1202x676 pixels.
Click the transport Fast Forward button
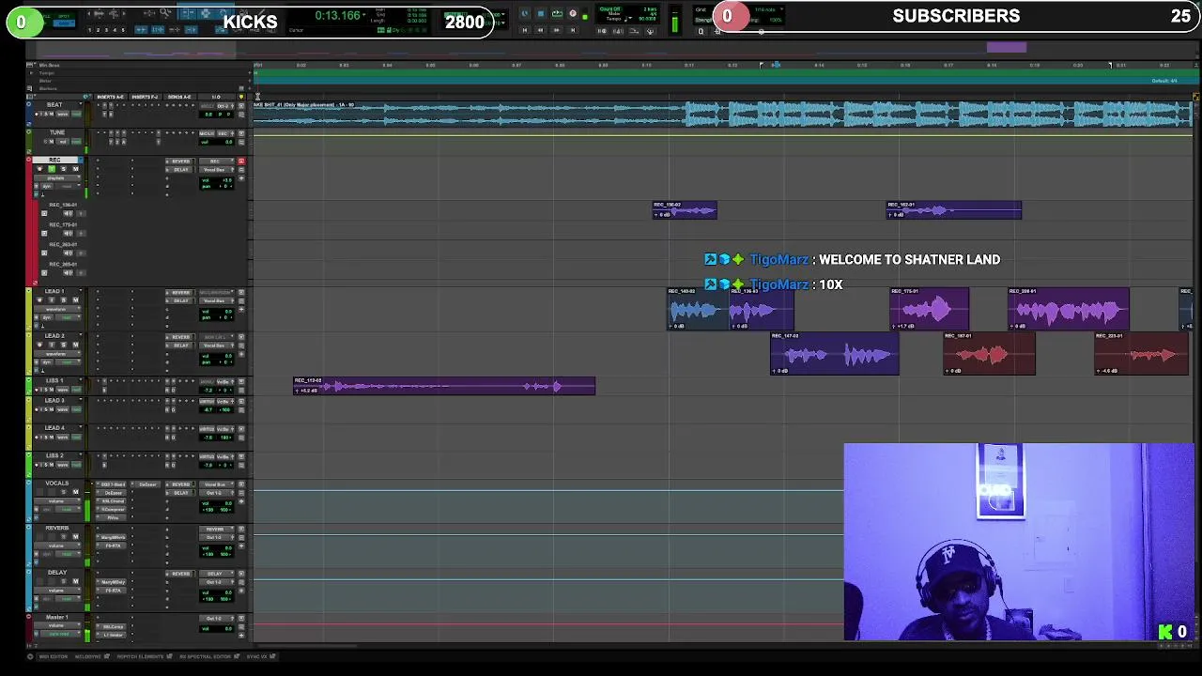556,30
